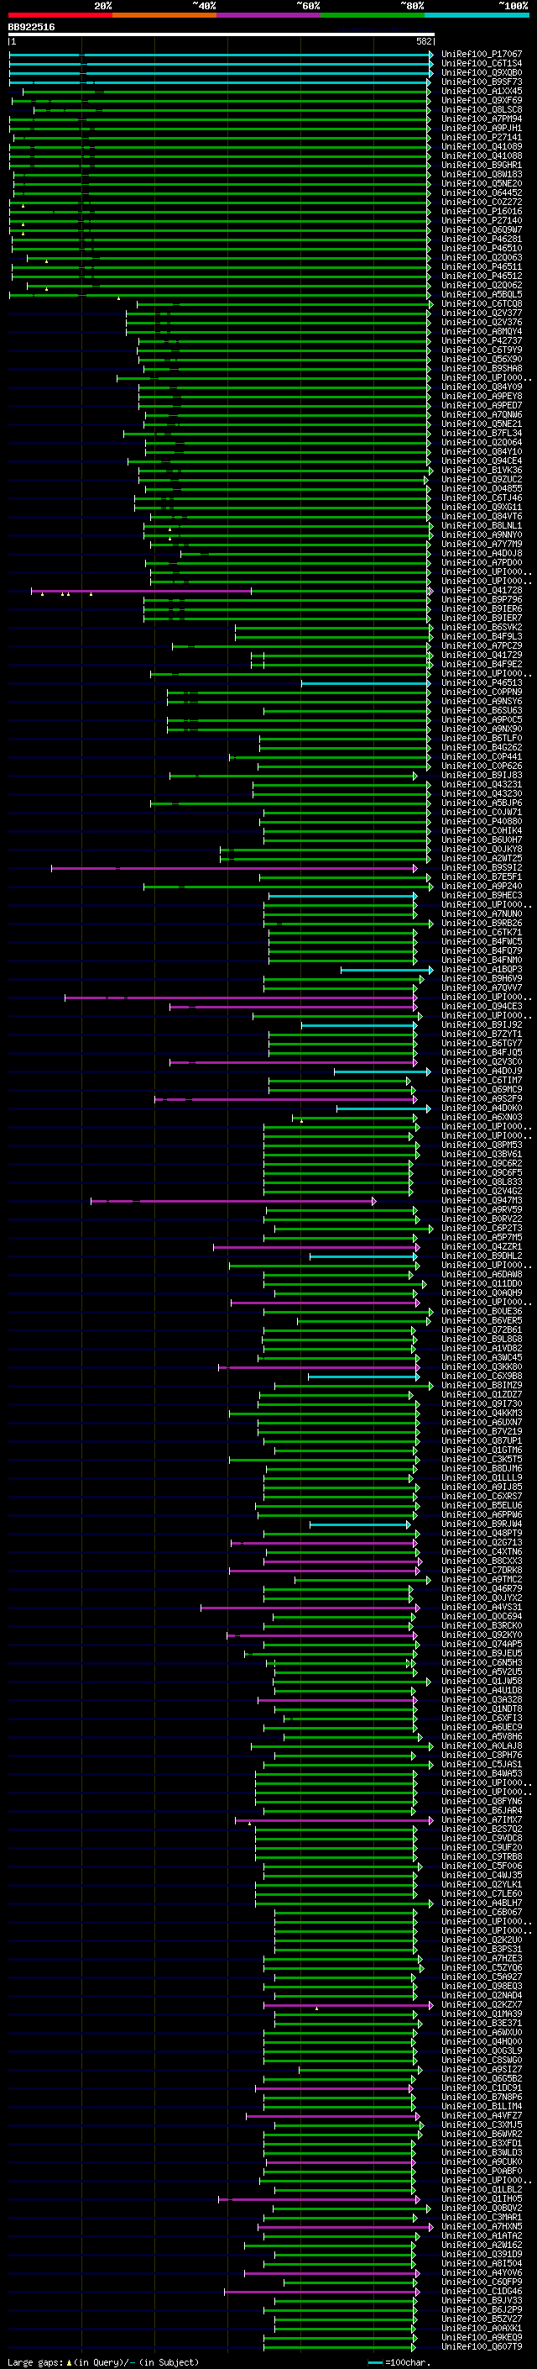
Task: Select the UniRef100_C6TIM7 entry
Action: pyautogui.click(x=481, y=1080)
